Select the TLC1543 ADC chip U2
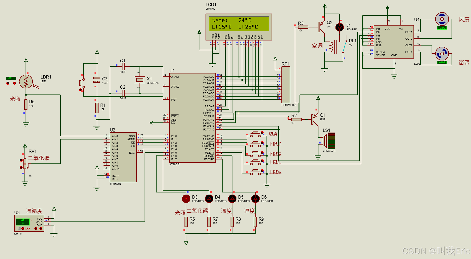Viewport: 471px width, 259px height. 123,157
